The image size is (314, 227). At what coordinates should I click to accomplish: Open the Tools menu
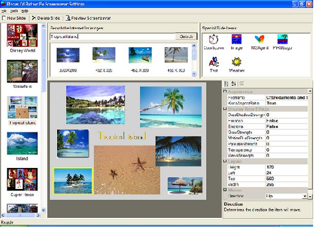click(14, 11)
